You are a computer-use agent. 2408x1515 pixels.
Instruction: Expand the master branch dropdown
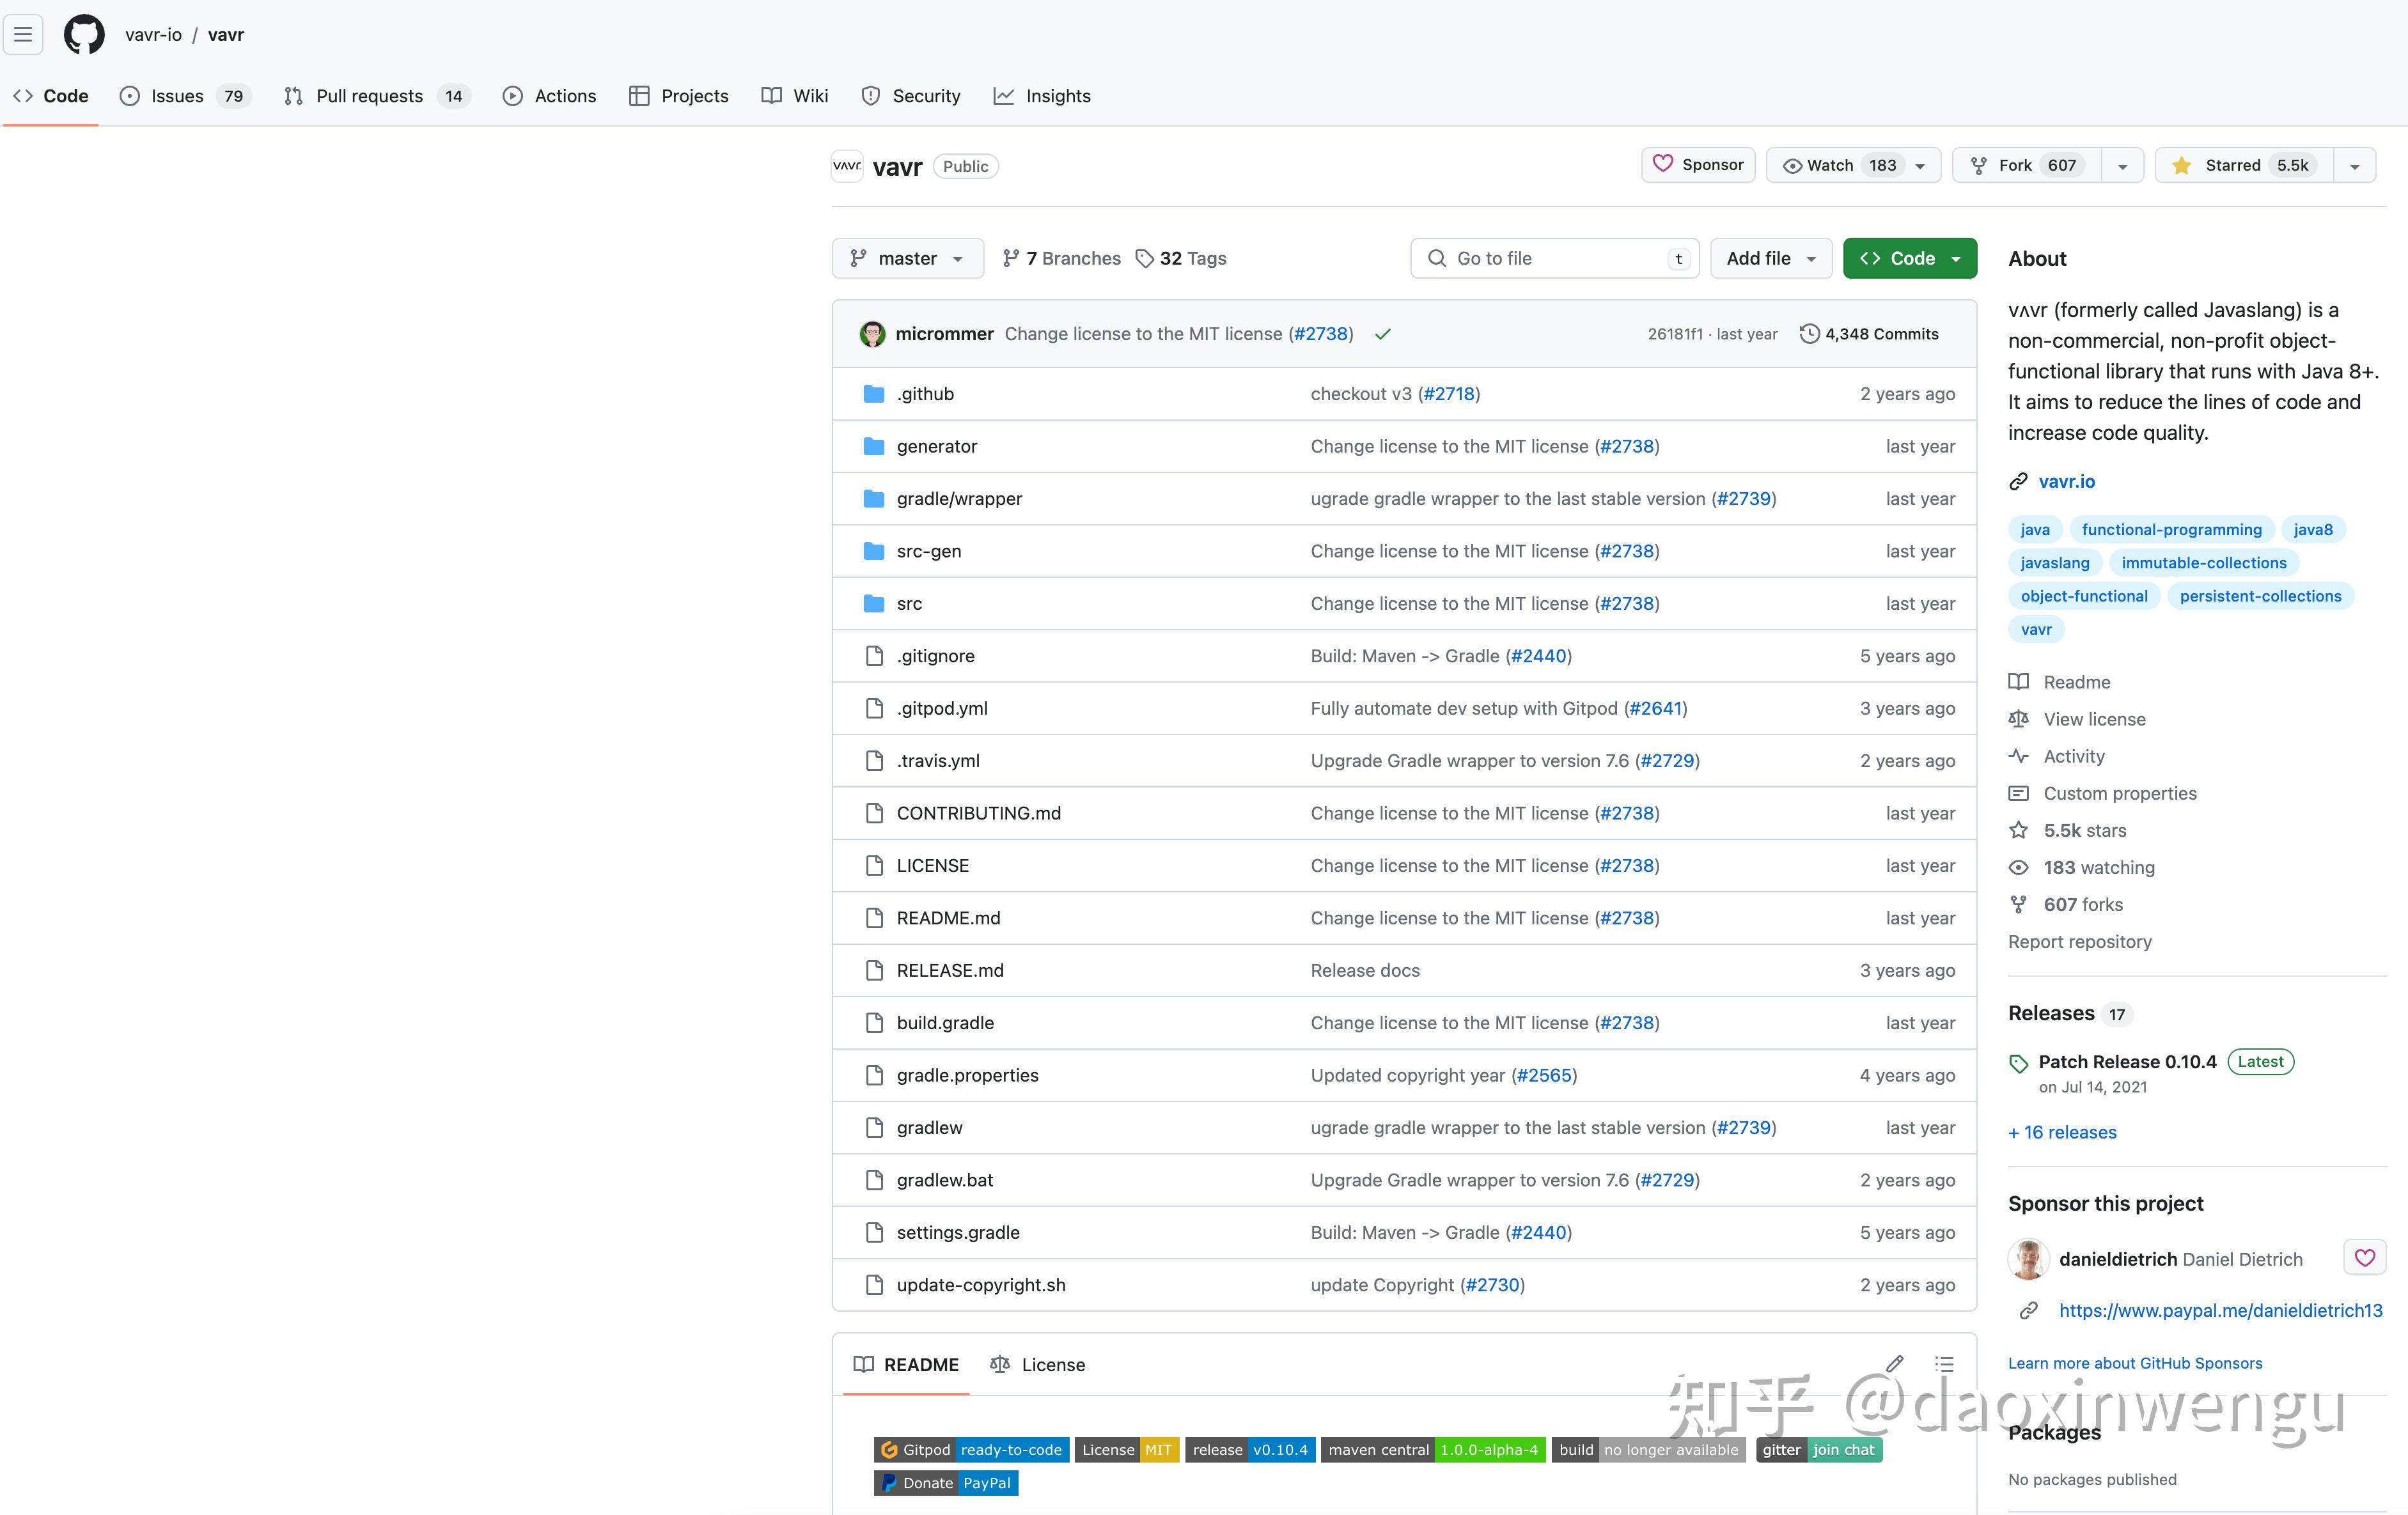point(907,258)
